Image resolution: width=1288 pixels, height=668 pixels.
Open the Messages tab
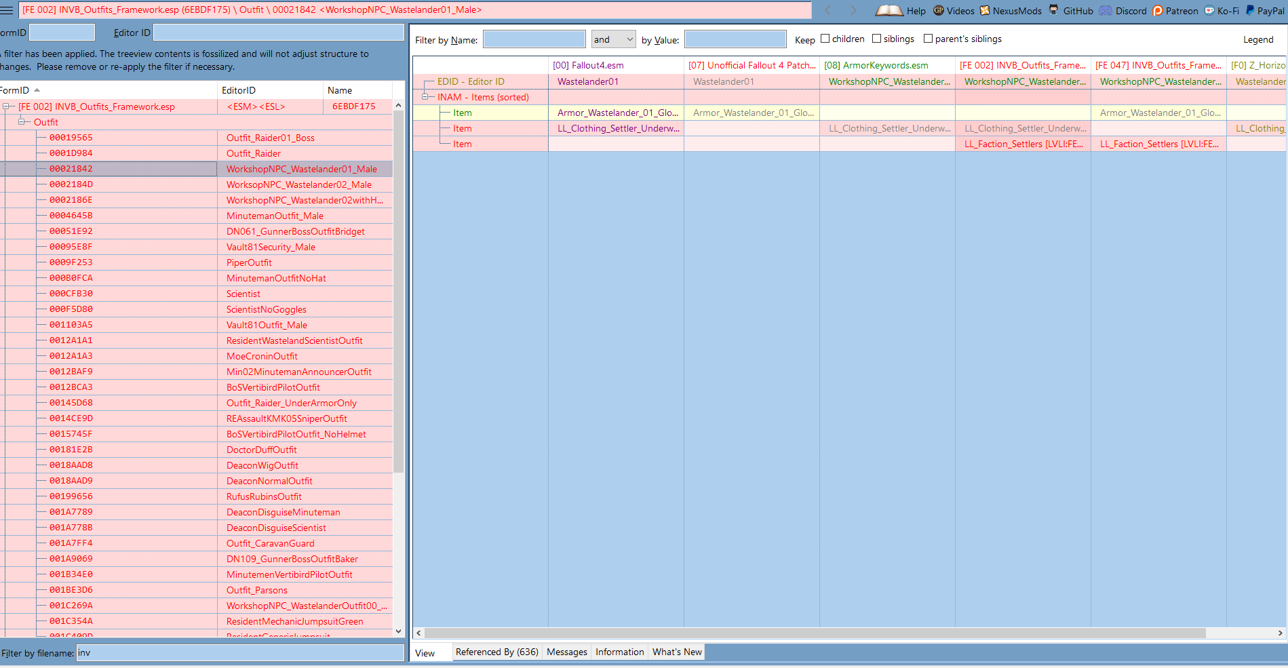click(x=567, y=652)
